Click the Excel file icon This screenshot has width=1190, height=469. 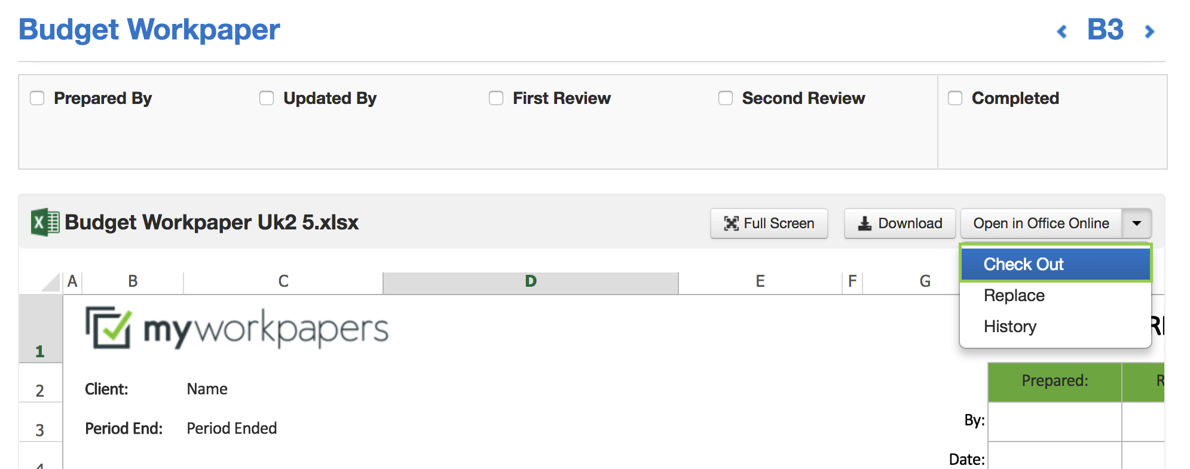pos(45,222)
